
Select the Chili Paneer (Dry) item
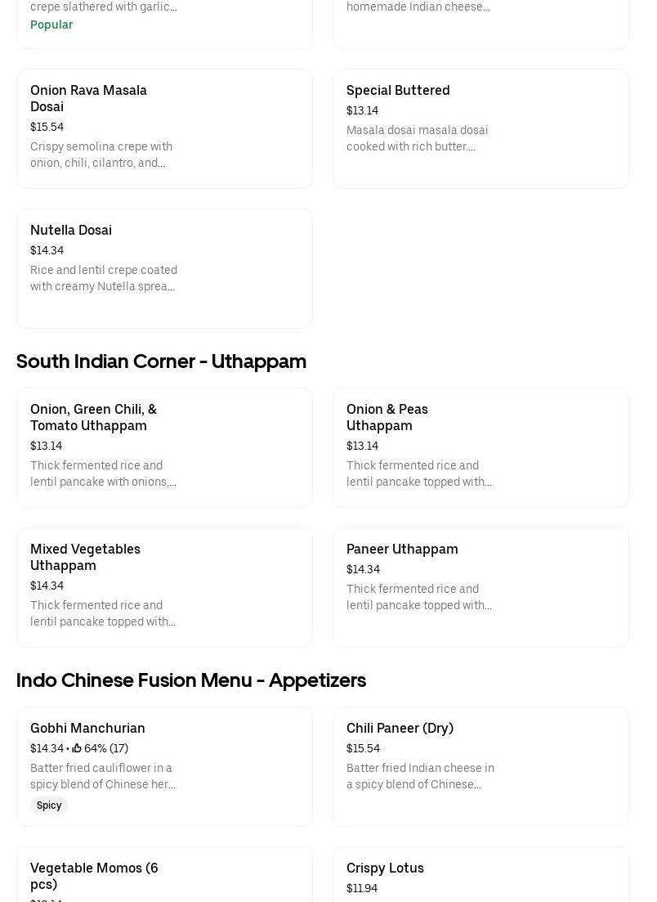tap(400, 728)
